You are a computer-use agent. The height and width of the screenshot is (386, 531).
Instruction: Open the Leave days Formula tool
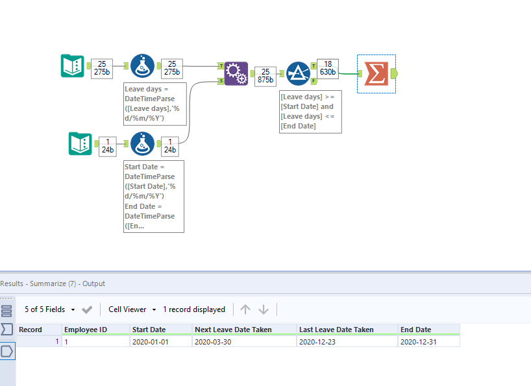(142, 66)
